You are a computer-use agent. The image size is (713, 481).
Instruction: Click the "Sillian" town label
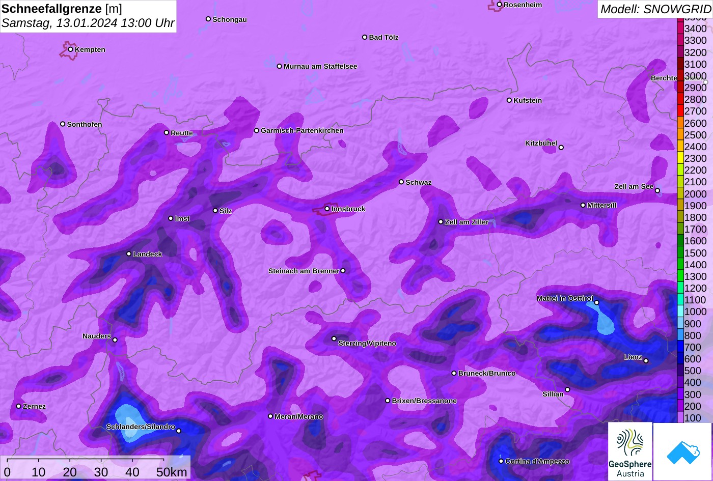pyautogui.click(x=553, y=394)
